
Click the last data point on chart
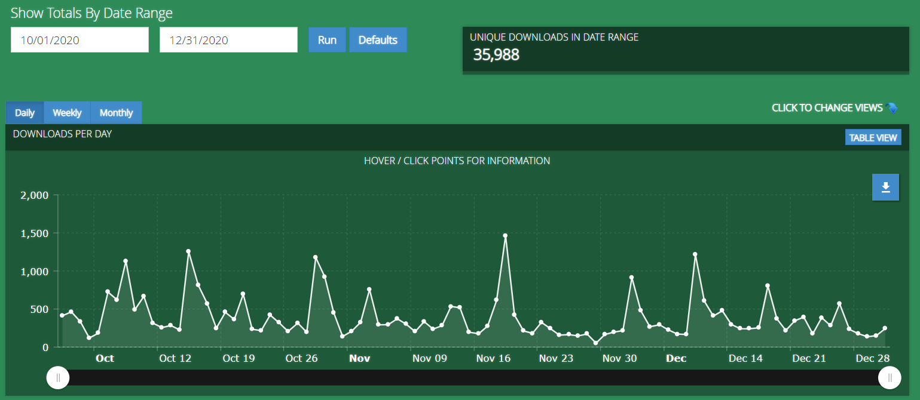coord(885,328)
